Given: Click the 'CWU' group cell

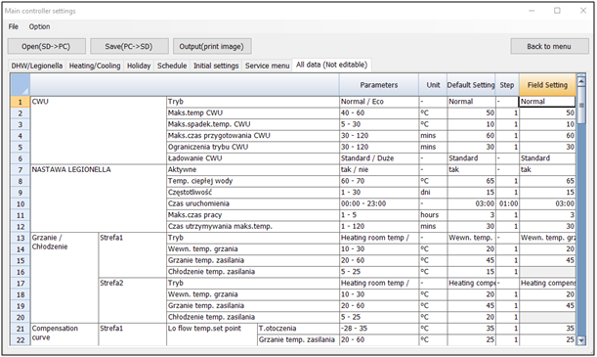Looking at the screenshot, I should point(99,130).
